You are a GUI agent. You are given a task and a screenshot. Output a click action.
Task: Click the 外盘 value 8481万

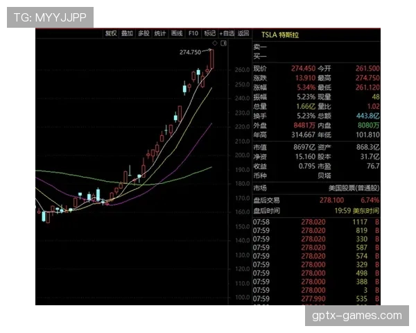point(304,126)
